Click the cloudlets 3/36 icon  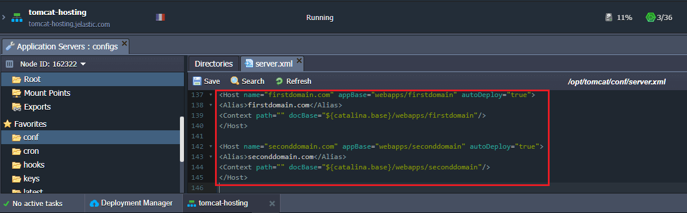click(x=650, y=17)
